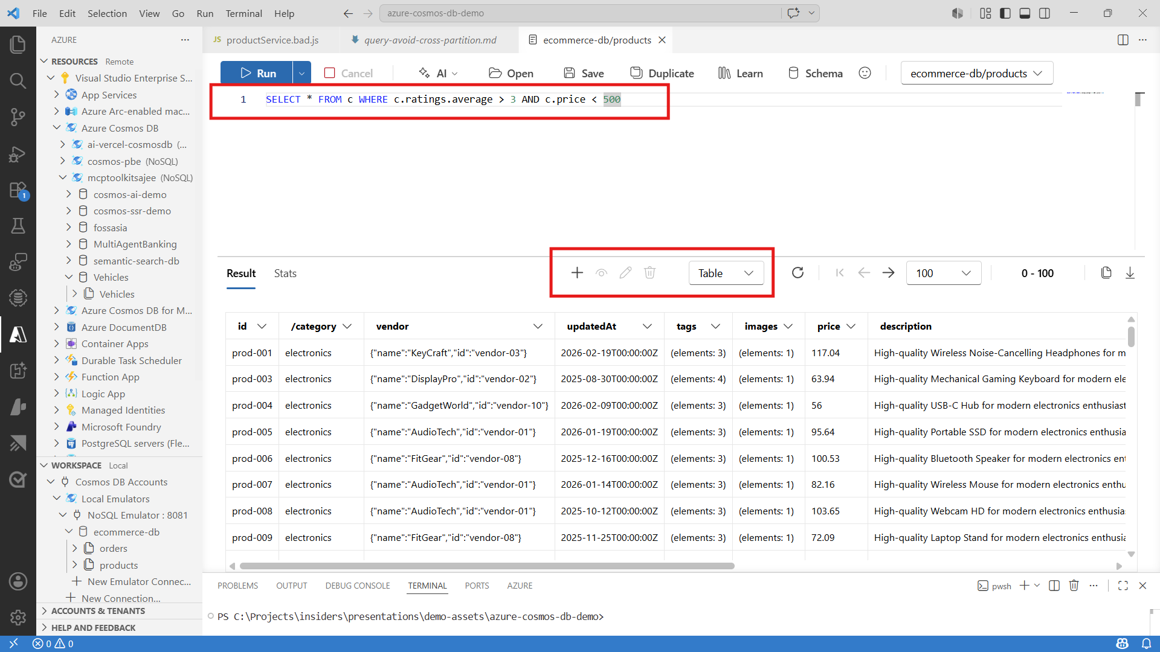
Task: Click the edit item pencil icon
Action: tap(625, 273)
